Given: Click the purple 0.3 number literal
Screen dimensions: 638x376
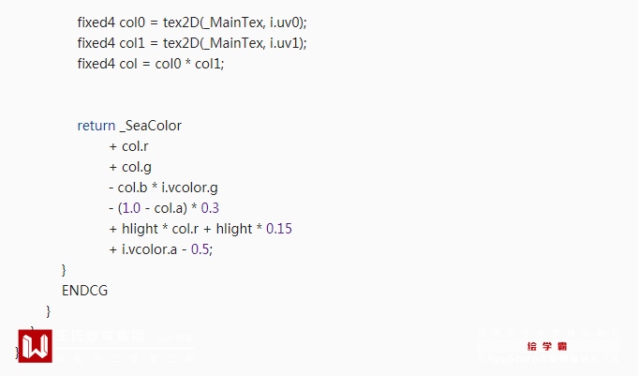Looking at the screenshot, I should coord(210,208).
